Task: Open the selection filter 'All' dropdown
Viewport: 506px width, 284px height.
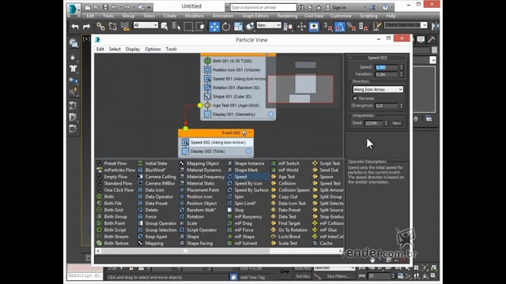Action: (x=145, y=25)
